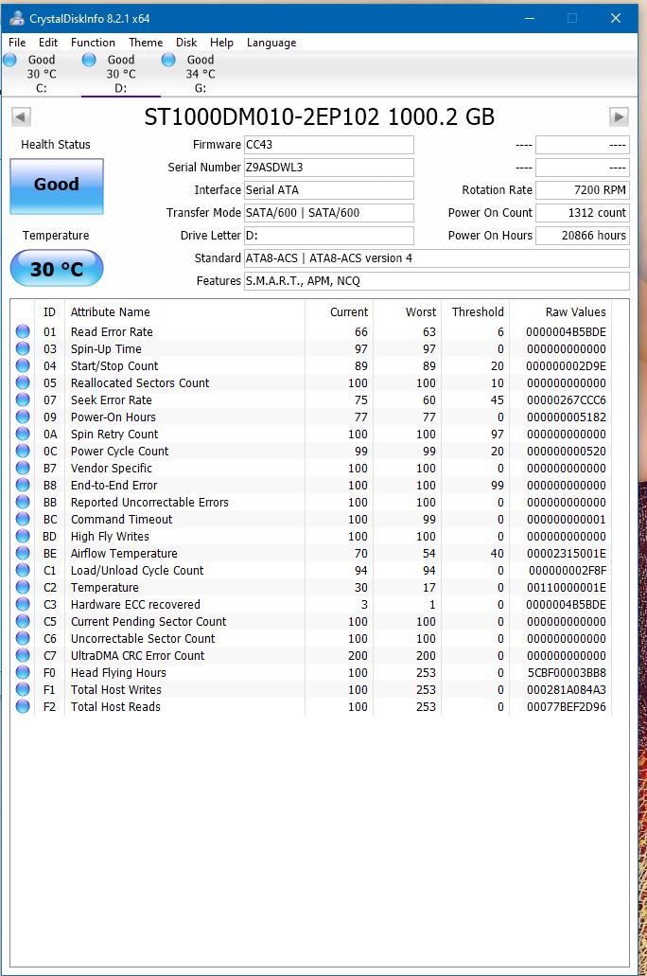Click status orb for Spin Retry Count
Image resolution: width=647 pixels, height=976 pixels.
(x=23, y=434)
